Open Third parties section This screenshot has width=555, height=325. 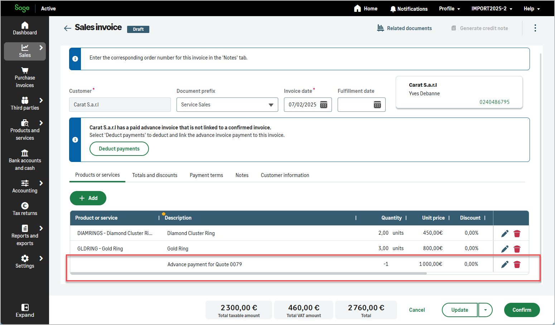click(x=25, y=104)
